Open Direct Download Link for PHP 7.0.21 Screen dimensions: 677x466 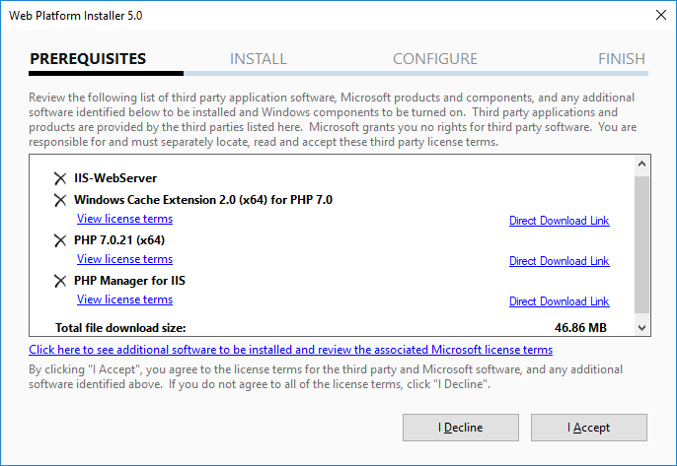pyautogui.click(x=560, y=261)
